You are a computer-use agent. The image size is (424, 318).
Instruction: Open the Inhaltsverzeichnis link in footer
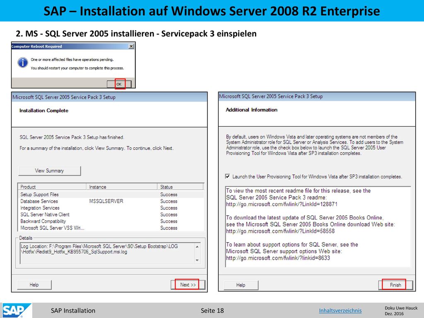click(x=340, y=311)
